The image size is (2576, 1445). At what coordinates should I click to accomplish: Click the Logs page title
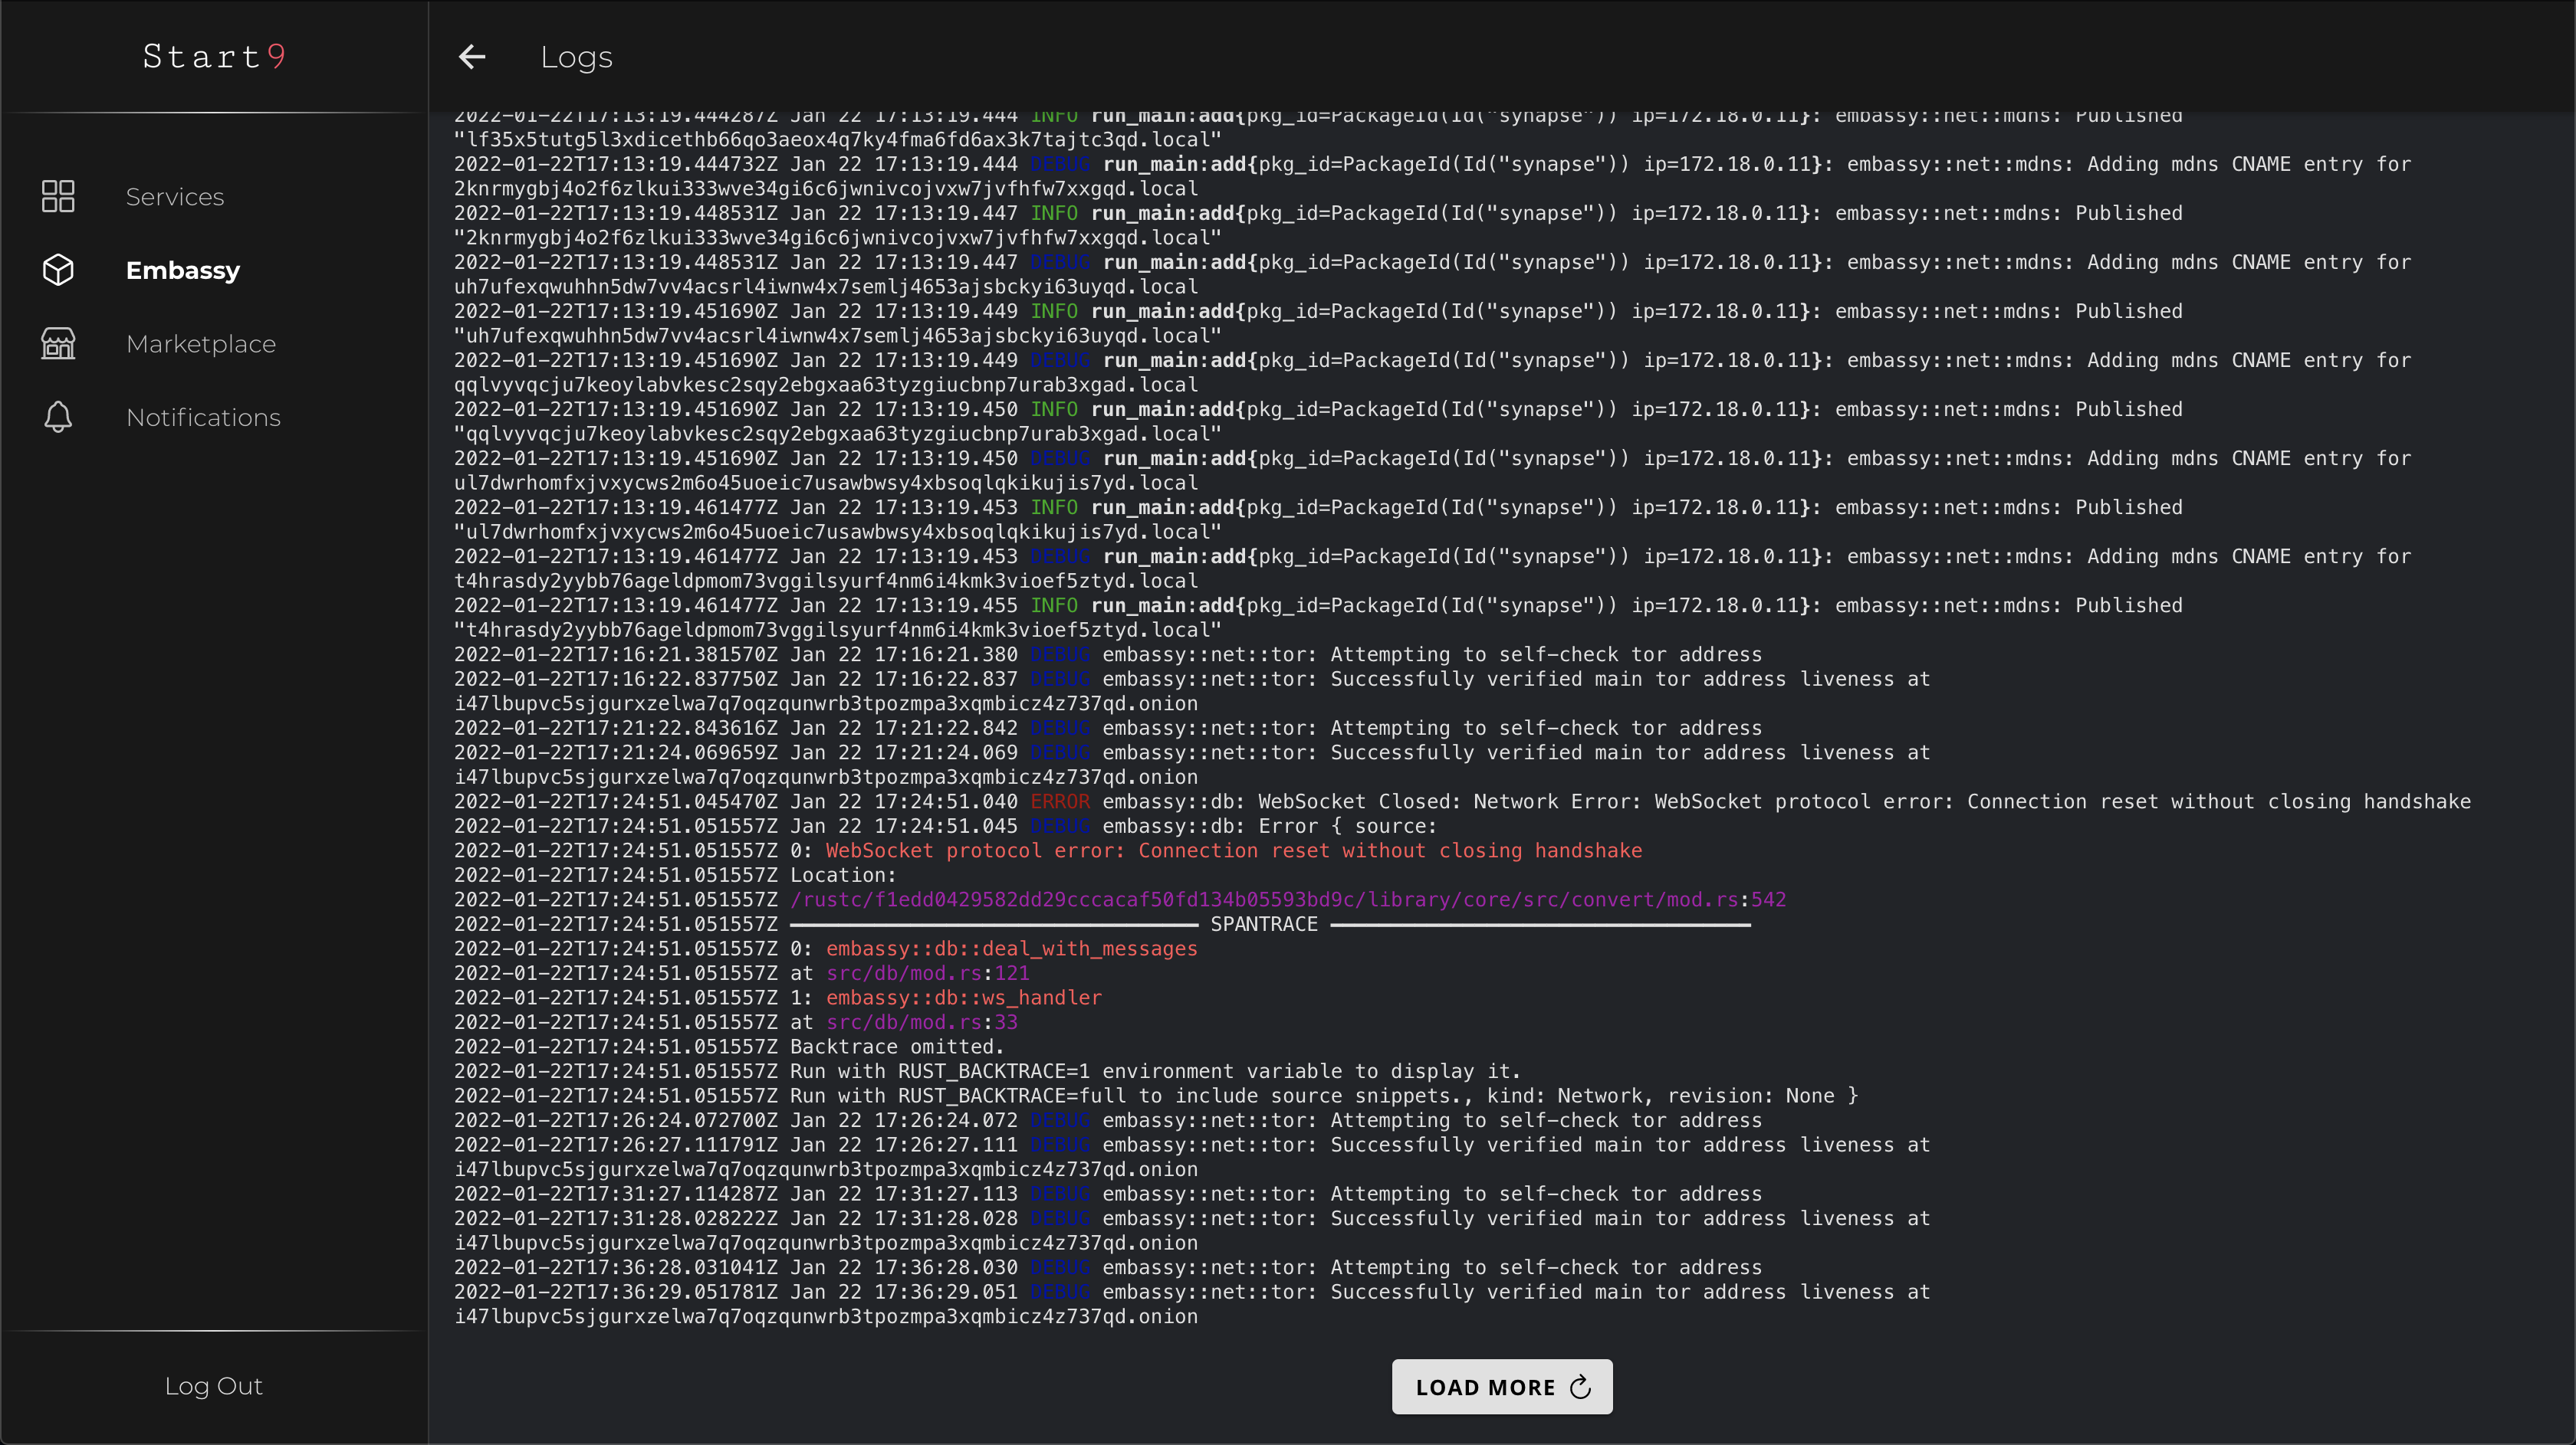click(x=576, y=57)
